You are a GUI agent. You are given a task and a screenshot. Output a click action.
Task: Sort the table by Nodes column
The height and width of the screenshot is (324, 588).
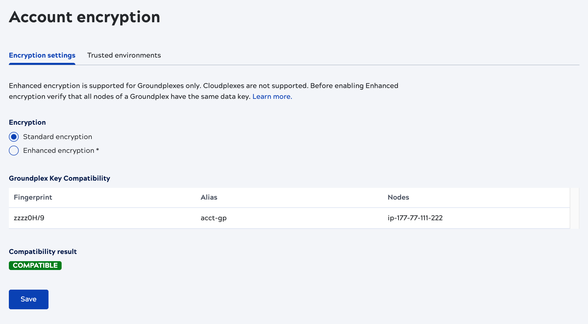point(398,197)
